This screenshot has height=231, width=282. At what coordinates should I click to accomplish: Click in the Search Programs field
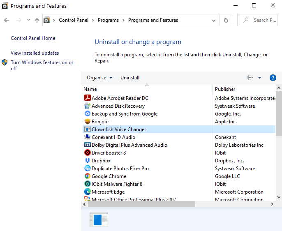coord(261,20)
